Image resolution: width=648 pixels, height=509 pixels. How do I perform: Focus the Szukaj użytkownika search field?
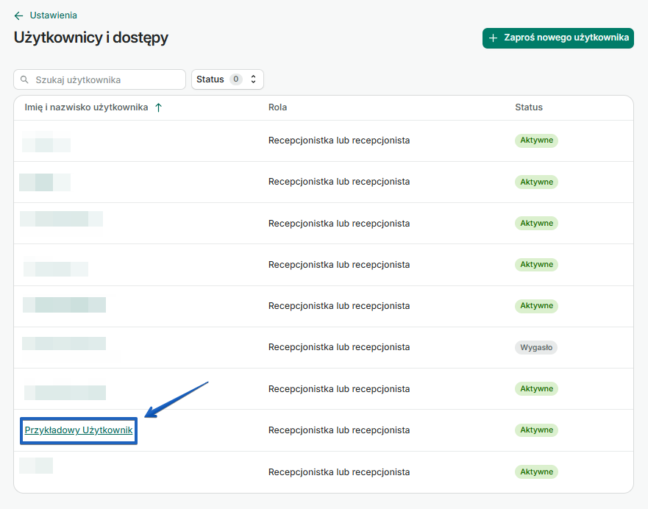pos(107,79)
